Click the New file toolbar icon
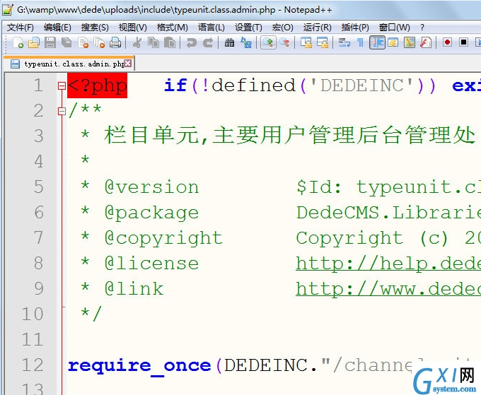 tap(18, 42)
